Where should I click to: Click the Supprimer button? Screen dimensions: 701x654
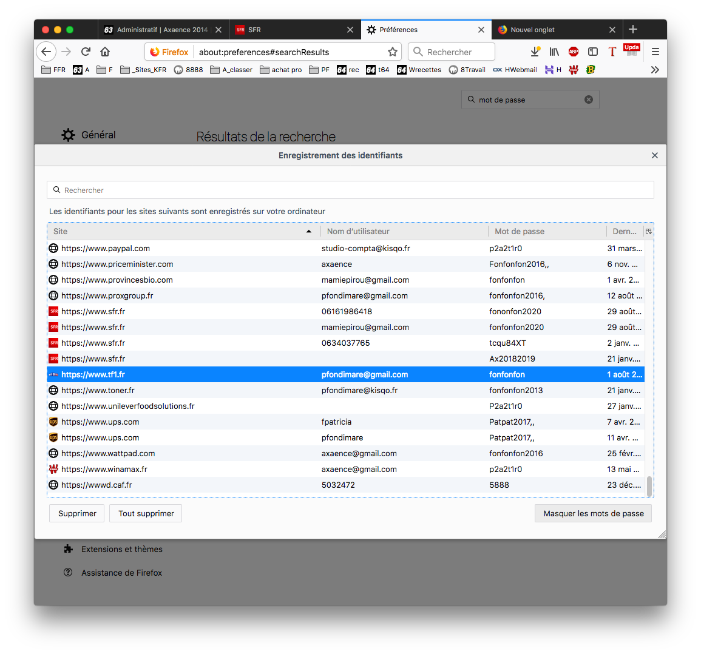click(77, 513)
